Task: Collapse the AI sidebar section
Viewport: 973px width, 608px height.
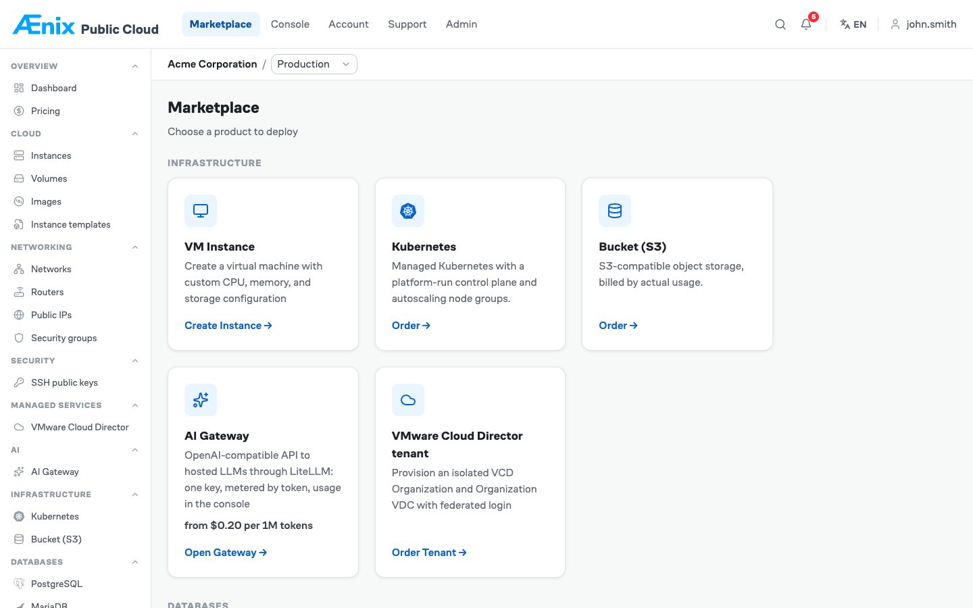Action: [x=135, y=450]
